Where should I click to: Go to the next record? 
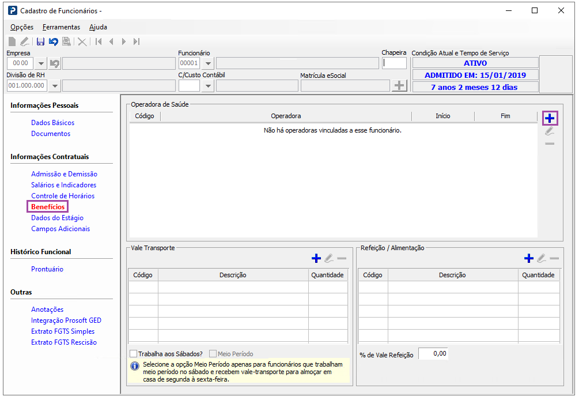(x=124, y=41)
